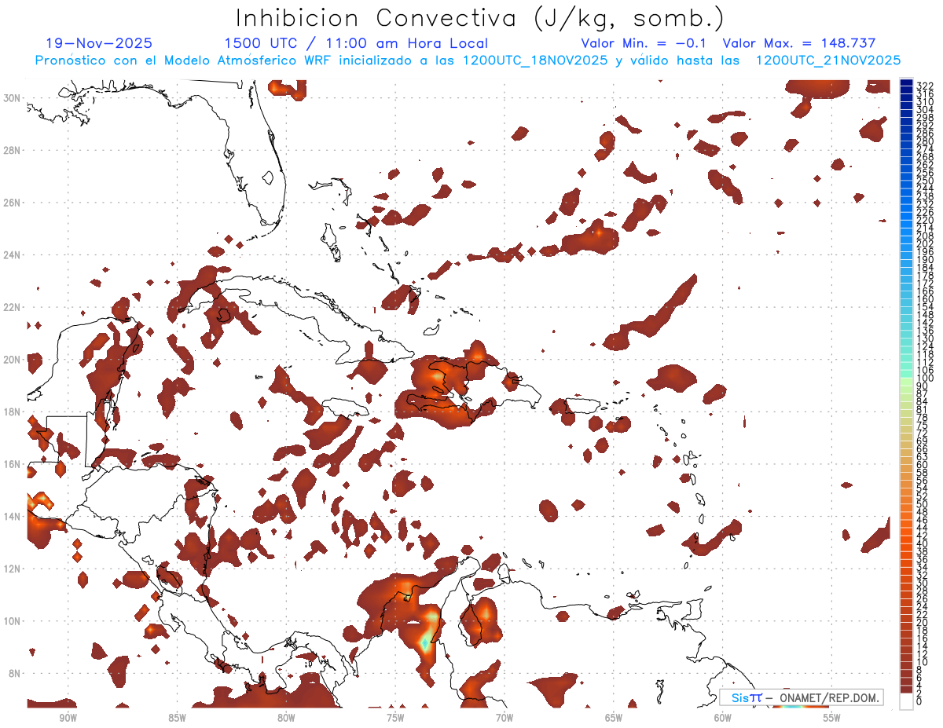The height and width of the screenshot is (728, 943).
Task: Click the '18N' latitude label
Action: (x=11, y=412)
